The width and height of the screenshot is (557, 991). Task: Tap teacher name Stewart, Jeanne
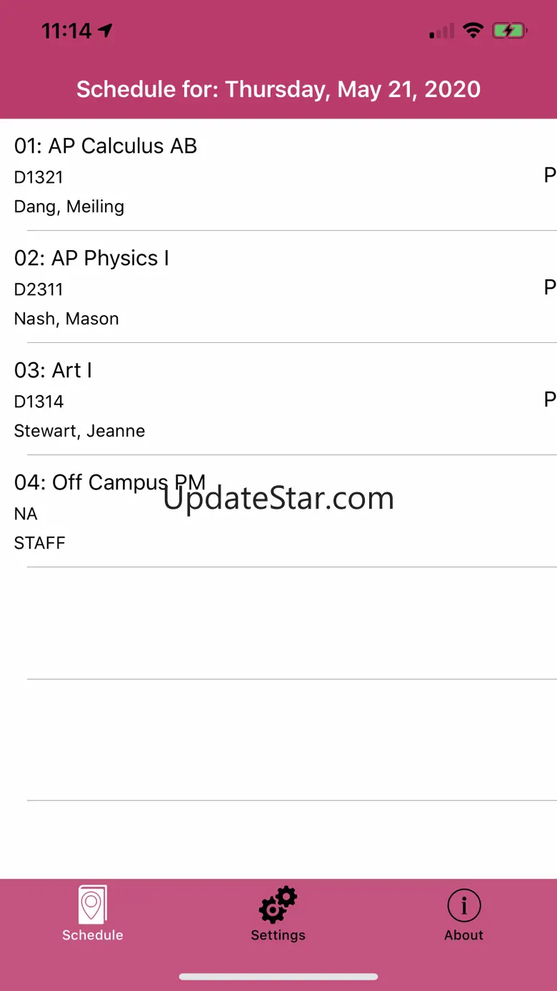(79, 431)
